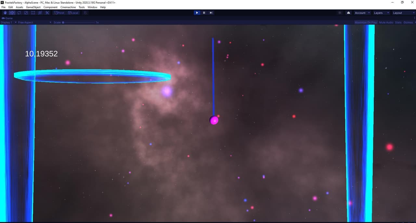Select the Rotate tool
416x223 pixels.
coord(19,13)
